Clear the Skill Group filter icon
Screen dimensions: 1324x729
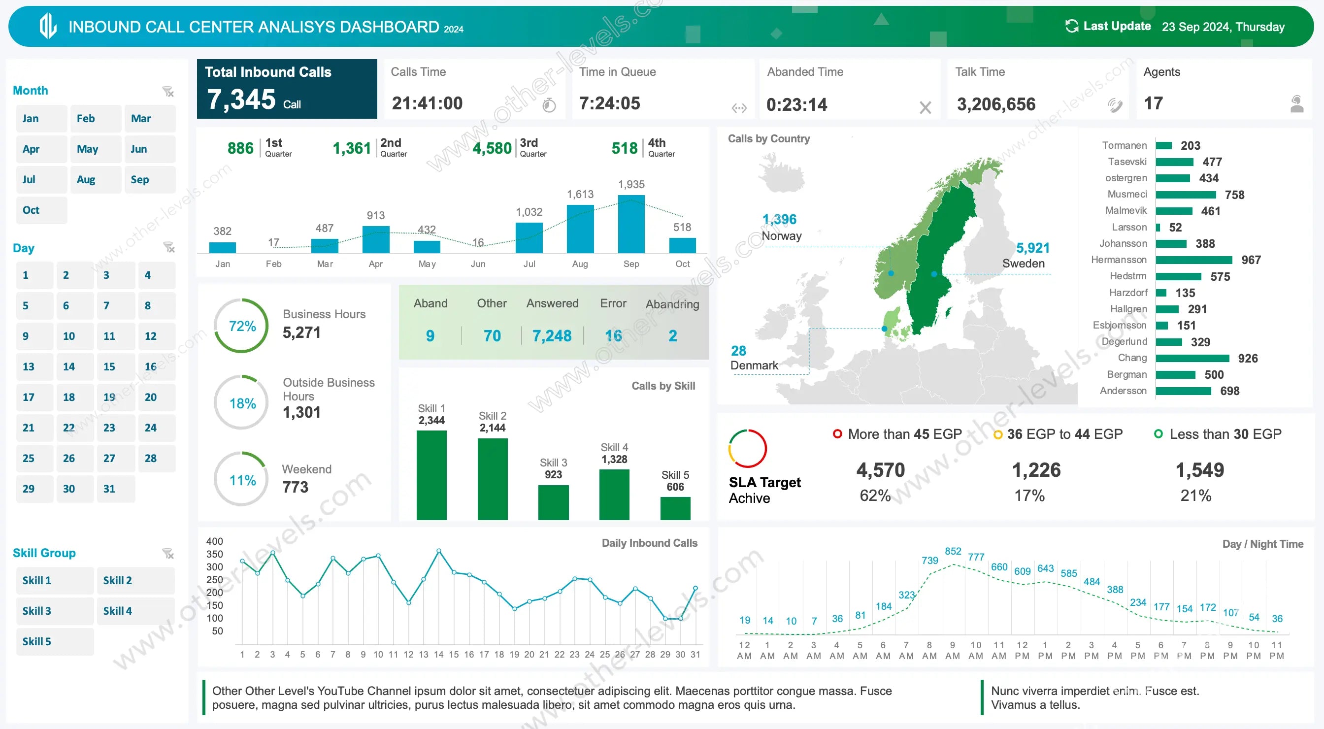click(168, 553)
